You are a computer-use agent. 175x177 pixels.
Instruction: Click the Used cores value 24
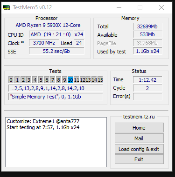[79, 43]
